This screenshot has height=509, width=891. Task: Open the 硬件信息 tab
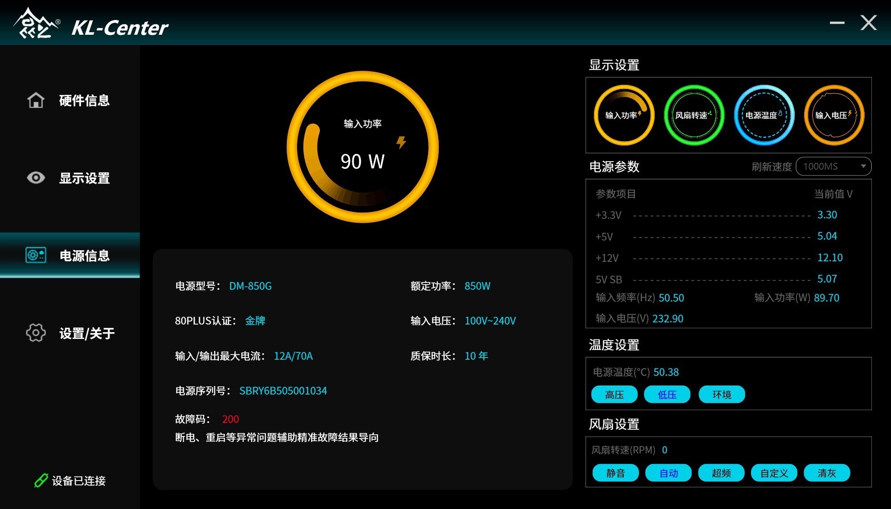click(84, 100)
